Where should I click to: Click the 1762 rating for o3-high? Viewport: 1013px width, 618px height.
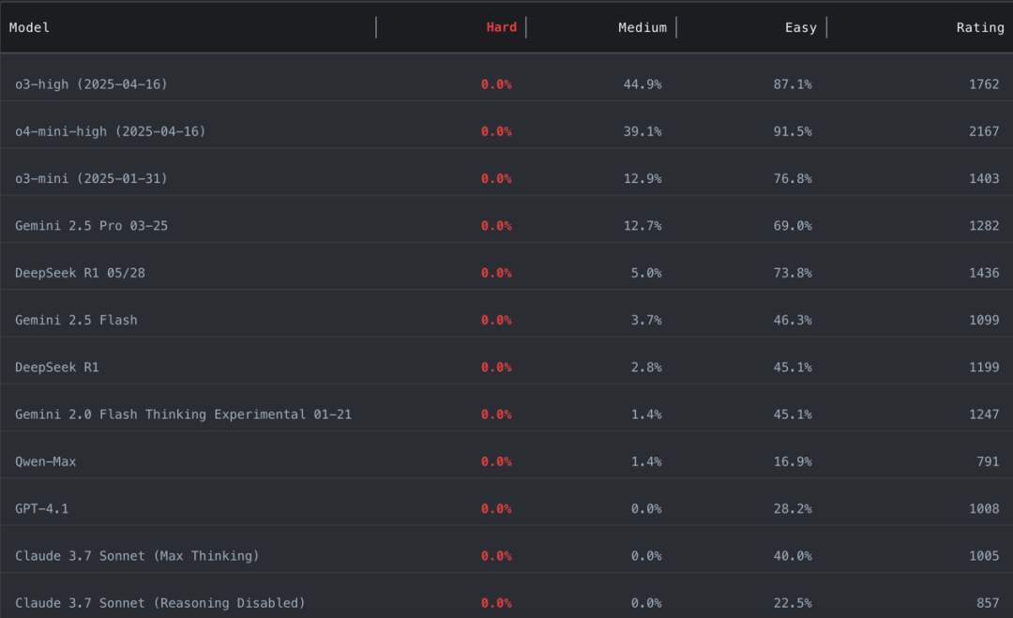point(983,84)
